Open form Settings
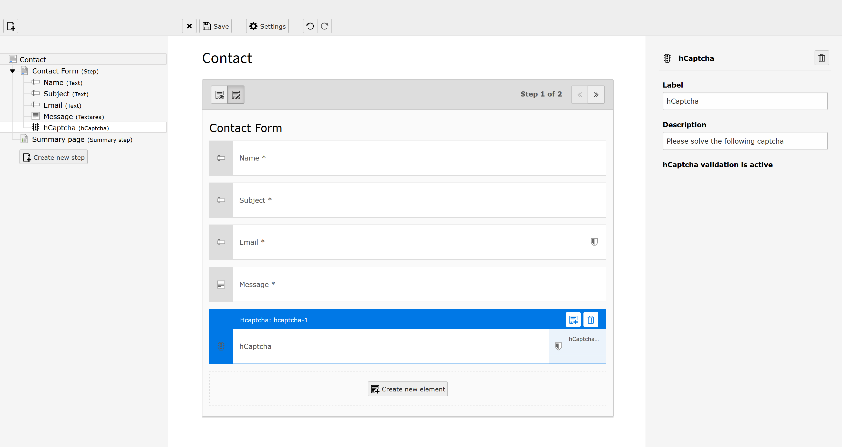Viewport: 842px width, 447px height. point(267,26)
